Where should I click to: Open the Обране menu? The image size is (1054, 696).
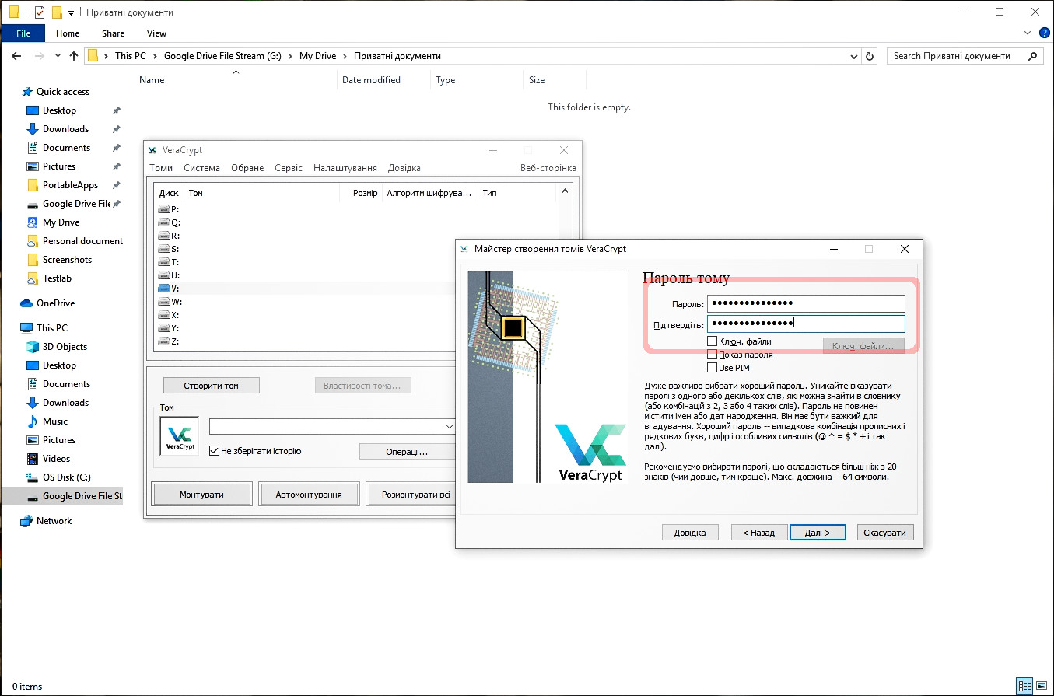[x=247, y=168]
